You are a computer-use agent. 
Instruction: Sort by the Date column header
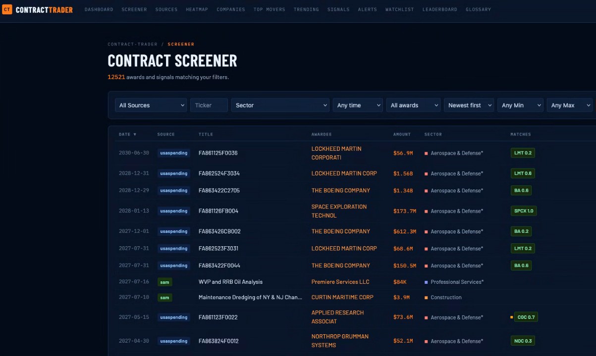click(127, 134)
